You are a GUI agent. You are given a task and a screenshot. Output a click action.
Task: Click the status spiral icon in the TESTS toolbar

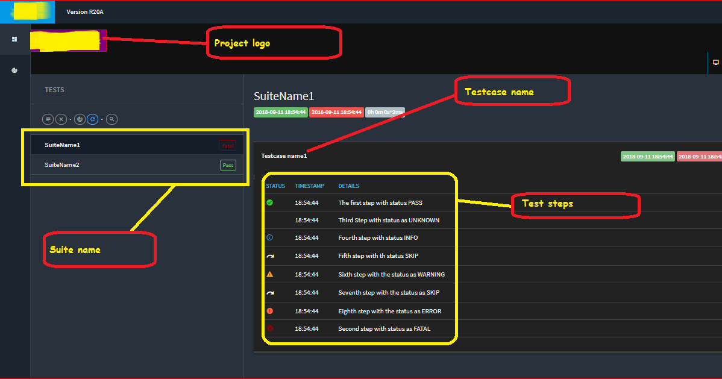click(x=80, y=119)
